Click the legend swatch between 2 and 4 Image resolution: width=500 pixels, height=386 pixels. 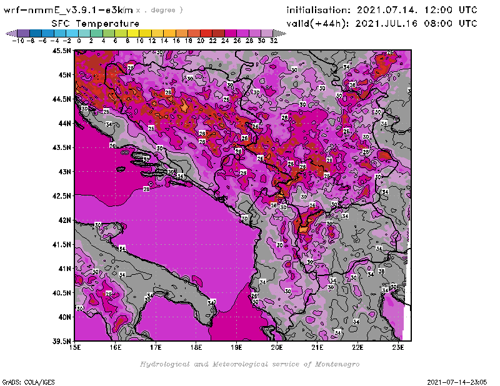pos(97,33)
